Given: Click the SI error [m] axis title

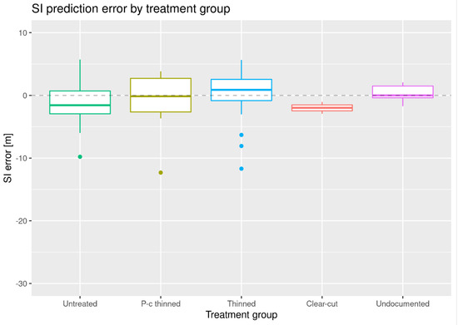Looking at the screenshot, I should coord(7,158).
